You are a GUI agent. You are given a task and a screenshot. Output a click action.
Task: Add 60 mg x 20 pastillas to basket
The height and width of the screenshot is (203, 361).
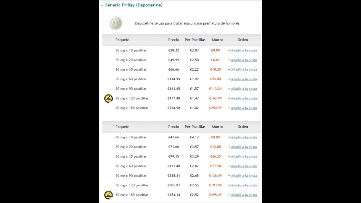pyautogui.click(x=244, y=147)
